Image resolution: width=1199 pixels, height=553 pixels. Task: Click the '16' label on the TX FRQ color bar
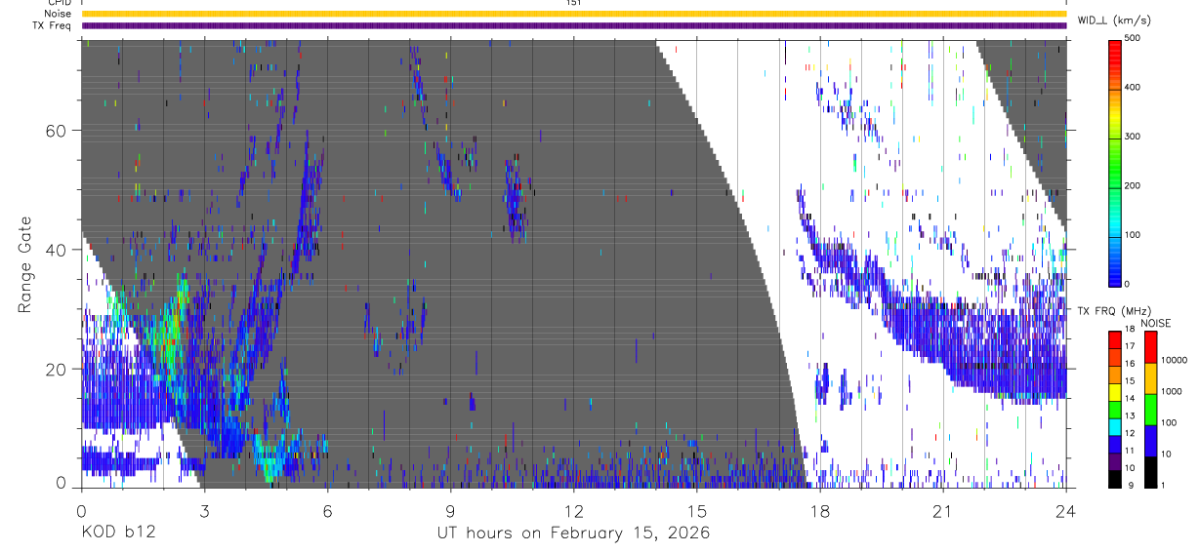[x=1130, y=364]
